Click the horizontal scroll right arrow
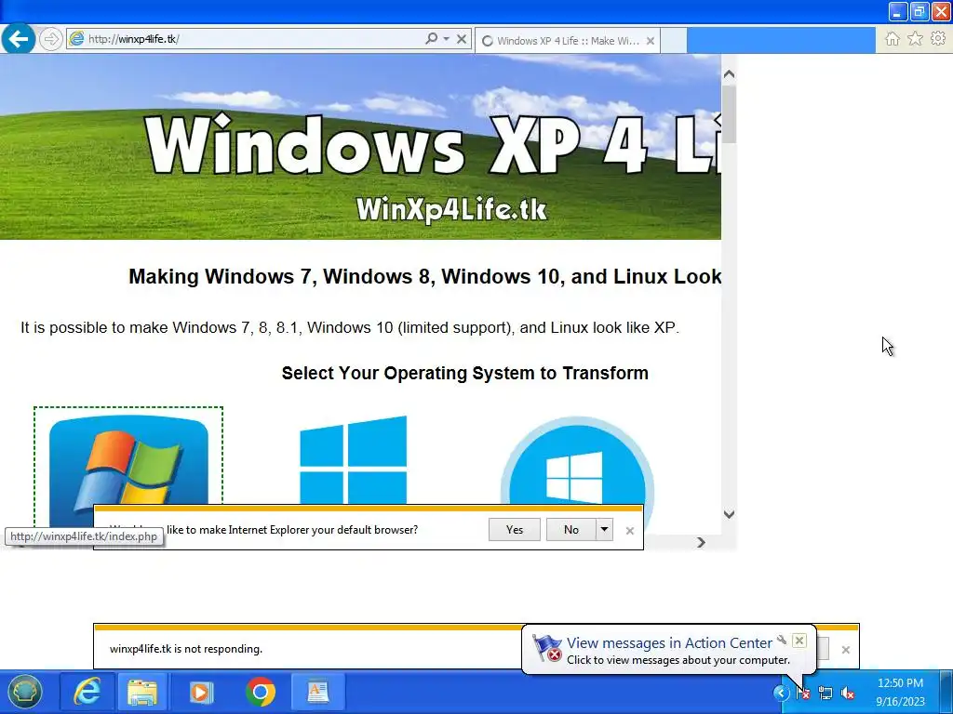The height and width of the screenshot is (714, 953). tap(702, 542)
